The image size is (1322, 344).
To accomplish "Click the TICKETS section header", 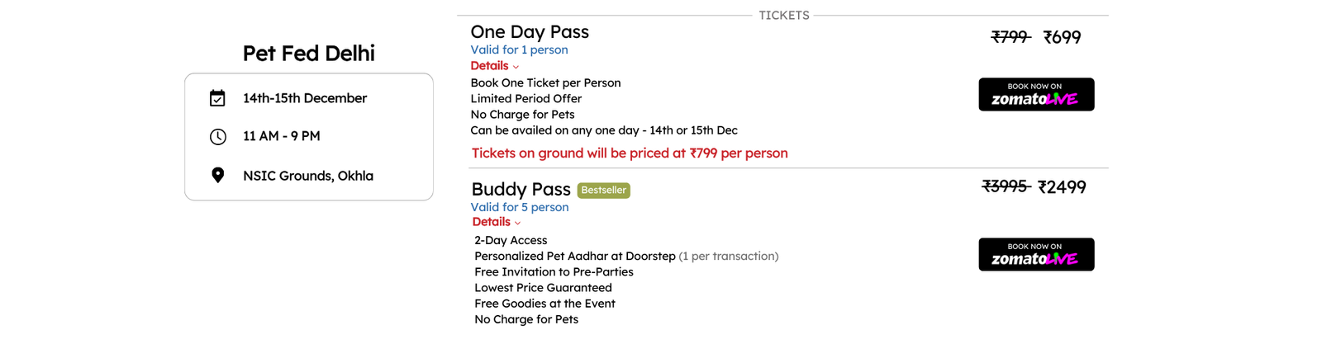I will click(x=784, y=15).
